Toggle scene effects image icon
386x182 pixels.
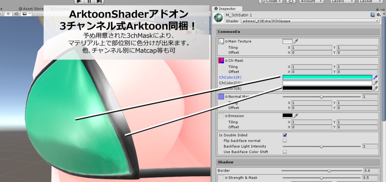25,14
